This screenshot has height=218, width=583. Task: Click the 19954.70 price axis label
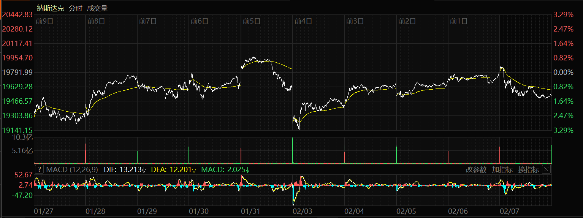(x=17, y=58)
